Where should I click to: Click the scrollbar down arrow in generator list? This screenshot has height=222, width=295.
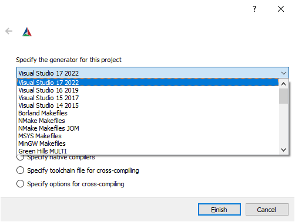click(x=283, y=150)
